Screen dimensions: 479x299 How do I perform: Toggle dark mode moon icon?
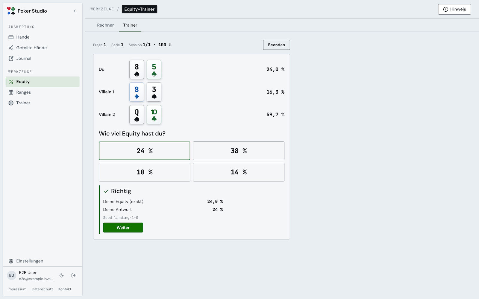[62, 275]
